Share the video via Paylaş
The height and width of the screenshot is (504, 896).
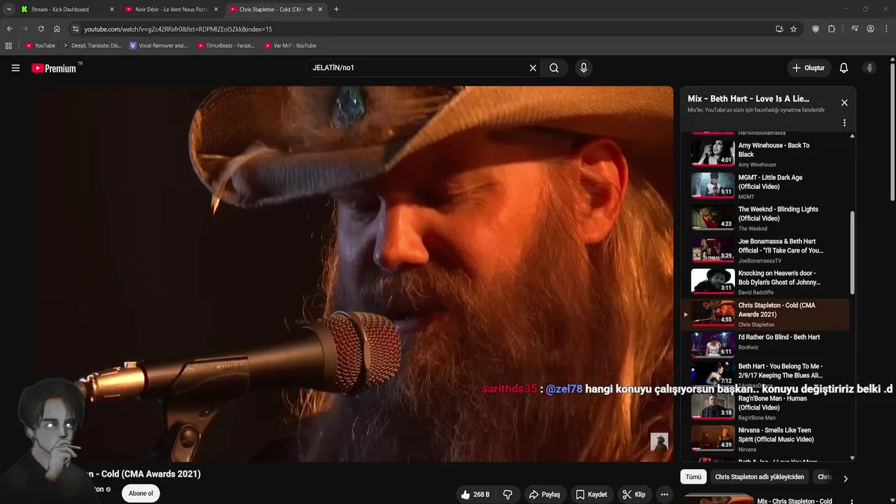click(x=545, y=494)
